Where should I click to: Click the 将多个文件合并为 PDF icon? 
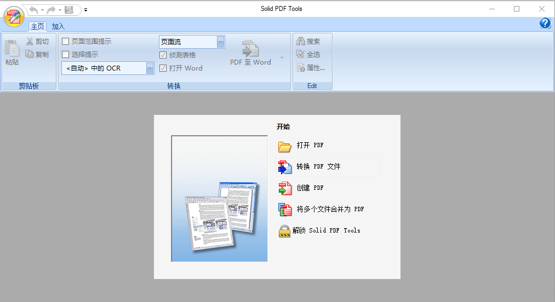(284, 210)
